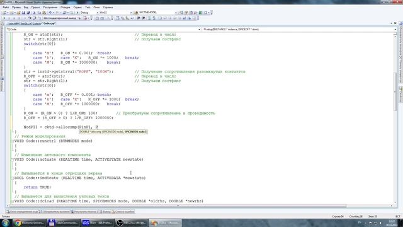This screenshot has height=227, width=403.
Task: Click the scroll down arrow of editor
Action: [x=395, y=202]
